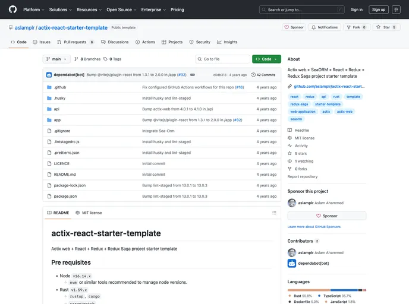
Task: Switch to the Pull requests tab
Action: click(75, 42)
